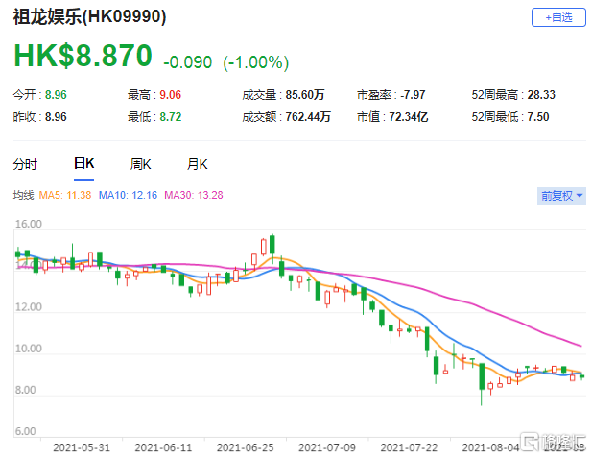The width and height of the screenshot is (592, 458).
Task: Click the 2021-05-31 date axis label
Action: (x=82, y=447)
